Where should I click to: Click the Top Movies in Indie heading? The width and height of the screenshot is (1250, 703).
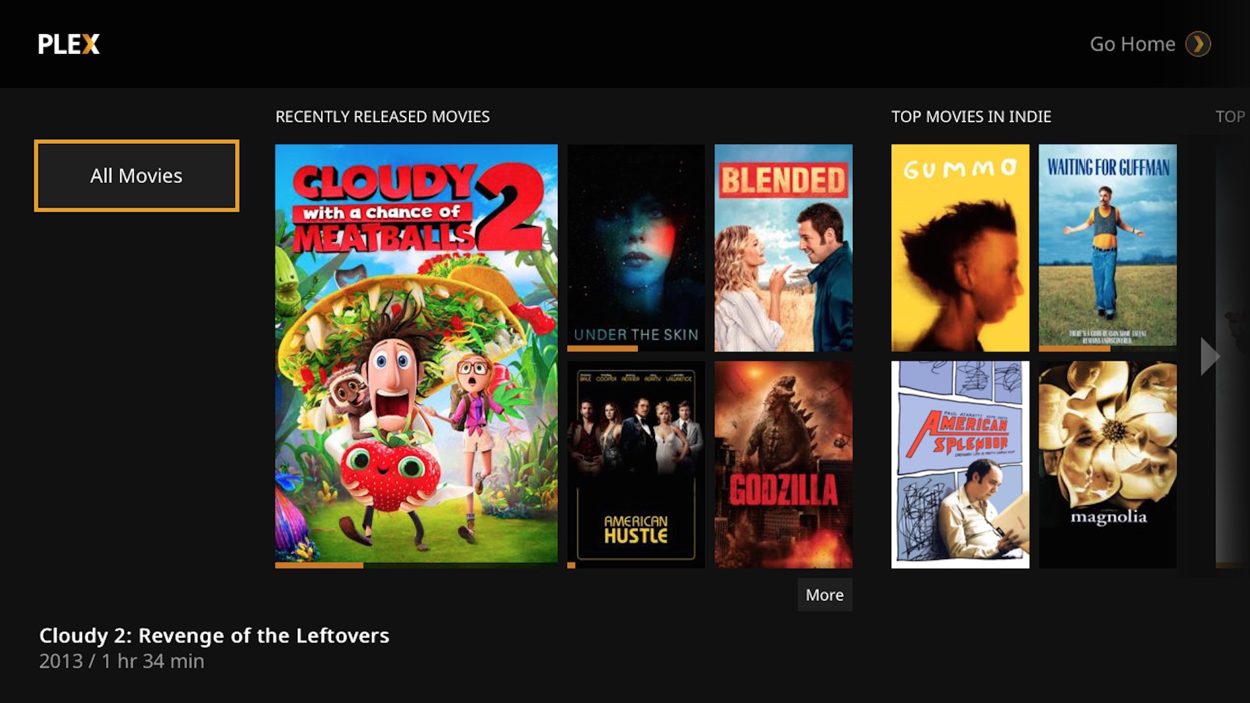pos(971,117)
